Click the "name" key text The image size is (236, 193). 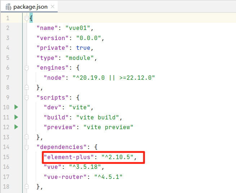point(47,28)
